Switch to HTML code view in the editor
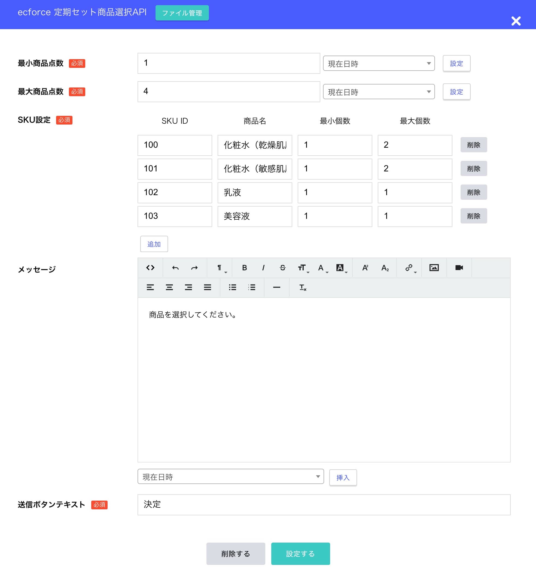This screenshot has height=581, width=536. (x=150, y=268)
